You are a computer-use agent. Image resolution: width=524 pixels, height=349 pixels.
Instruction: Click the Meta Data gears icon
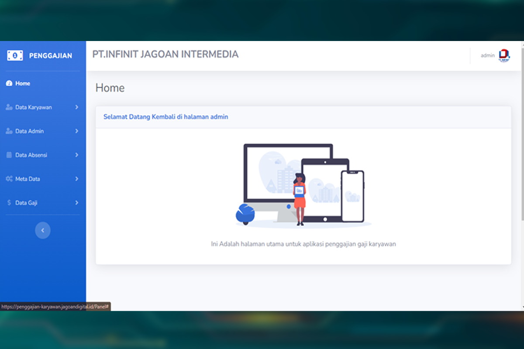tap(9, 179)
